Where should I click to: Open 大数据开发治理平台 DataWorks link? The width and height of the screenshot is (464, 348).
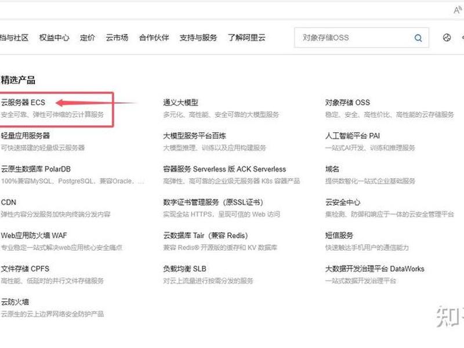coord(375,269)
